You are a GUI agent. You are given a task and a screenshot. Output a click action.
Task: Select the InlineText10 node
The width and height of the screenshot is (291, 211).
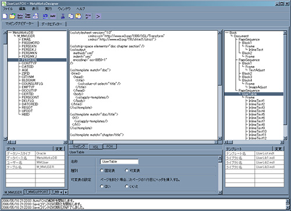tap(258, 131)
